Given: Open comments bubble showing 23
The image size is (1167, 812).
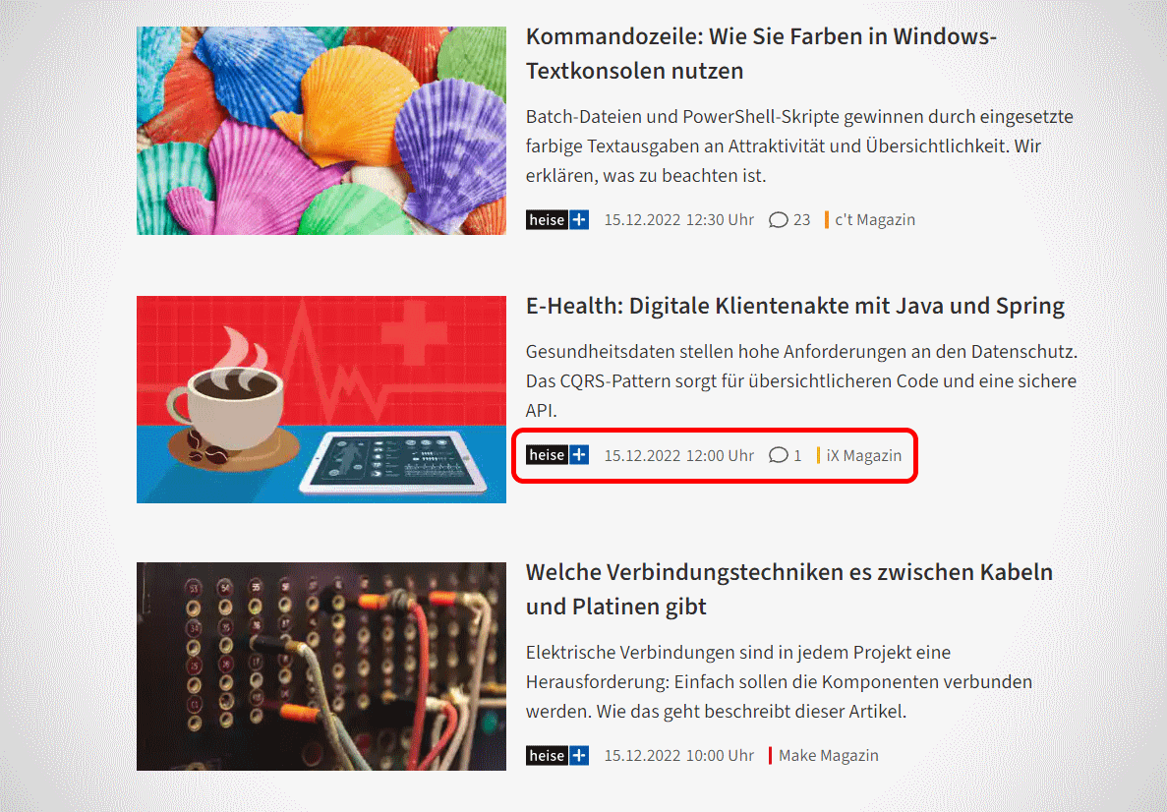Looking at the screenshot, I should pos(789,219).
